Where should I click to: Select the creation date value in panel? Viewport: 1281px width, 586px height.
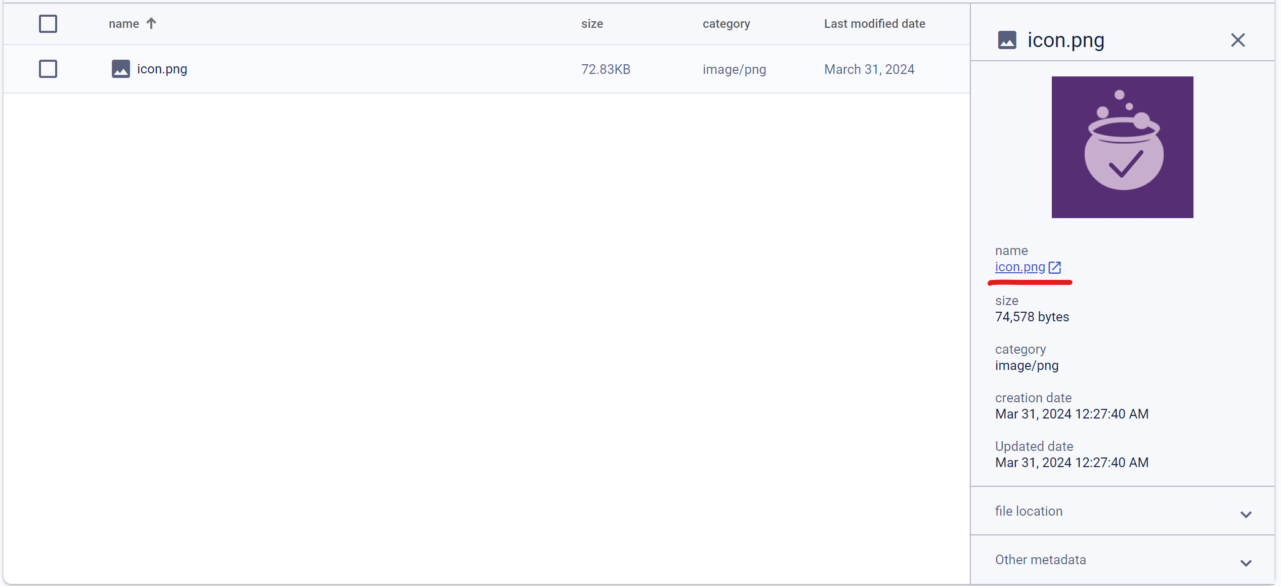[1072, 414]
